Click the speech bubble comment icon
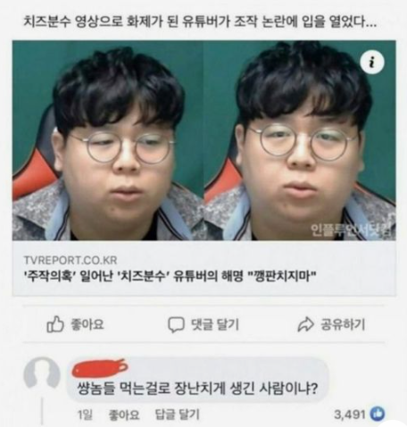407x427 pixels. (176, 324)
